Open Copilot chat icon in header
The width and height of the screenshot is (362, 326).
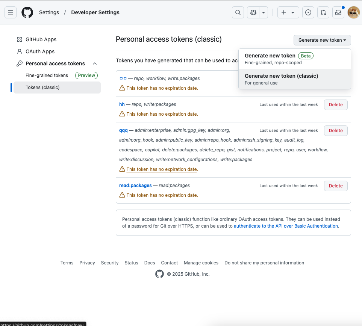[253, 12]
